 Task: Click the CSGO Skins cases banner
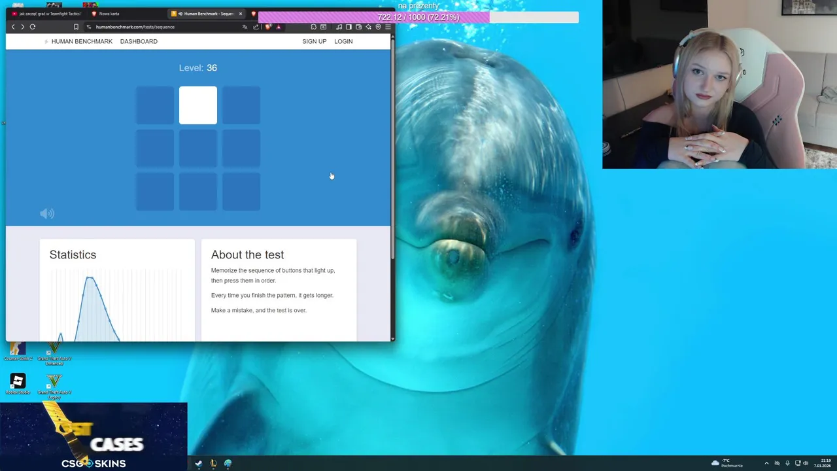tap(94, 436)
